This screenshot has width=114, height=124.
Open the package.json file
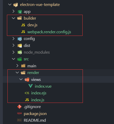[35, 114]
